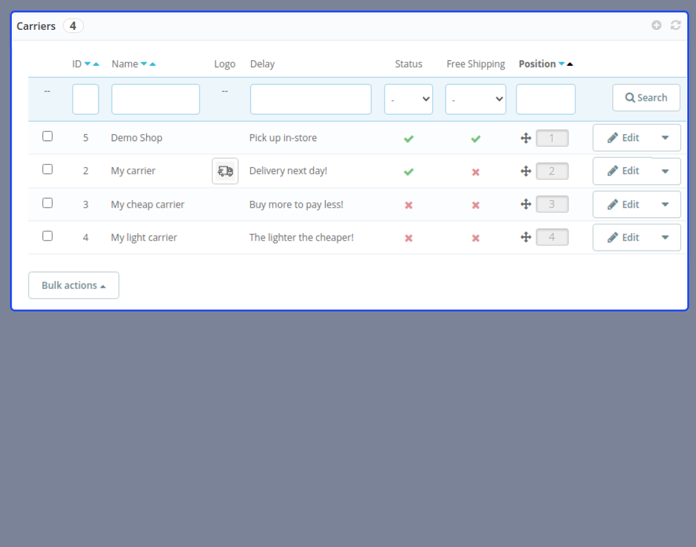Click 'The lighter the cheaper!' text
This screenshot has height=547, width=696.
(x=301, y=237)
